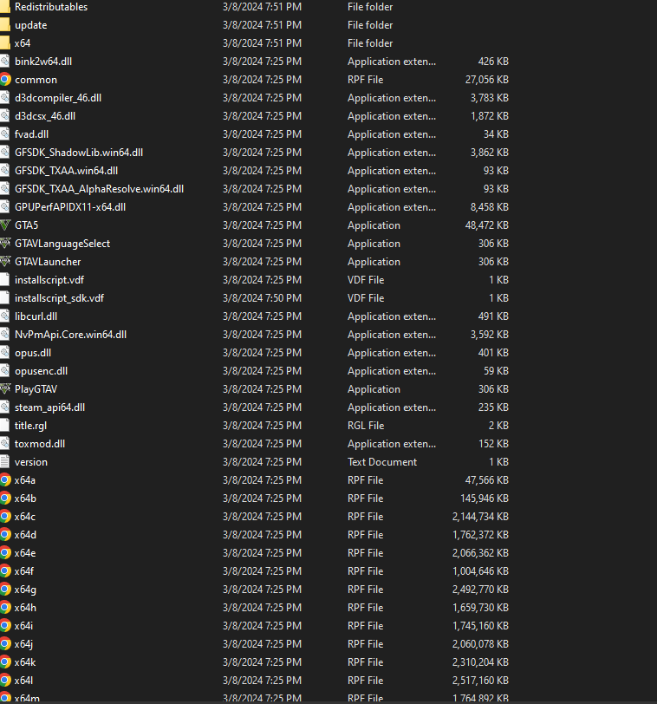657x704 pixels.
Task: Select the x64l file name
Action: [23, 681]
